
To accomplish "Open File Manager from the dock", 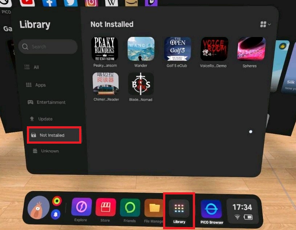I will click(x=154, y=208).
